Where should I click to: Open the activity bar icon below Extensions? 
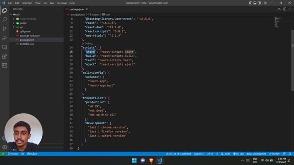coord(5,65)
